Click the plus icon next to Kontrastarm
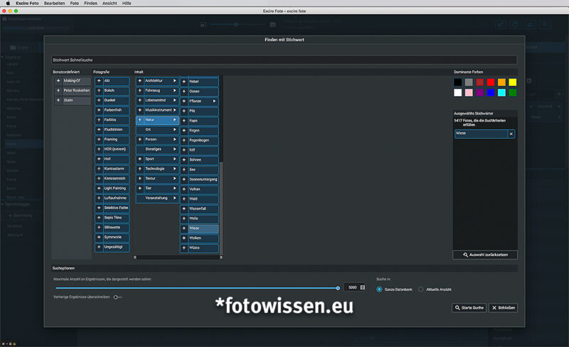The width and height of the screenshot is (569, 347). [99, 169]
